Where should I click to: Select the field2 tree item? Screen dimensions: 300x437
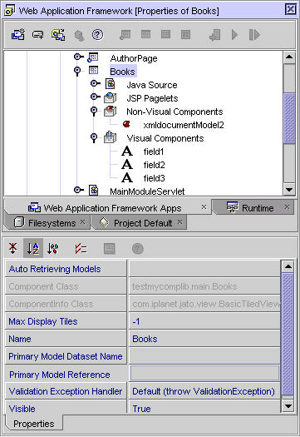(x=155, y=165)
